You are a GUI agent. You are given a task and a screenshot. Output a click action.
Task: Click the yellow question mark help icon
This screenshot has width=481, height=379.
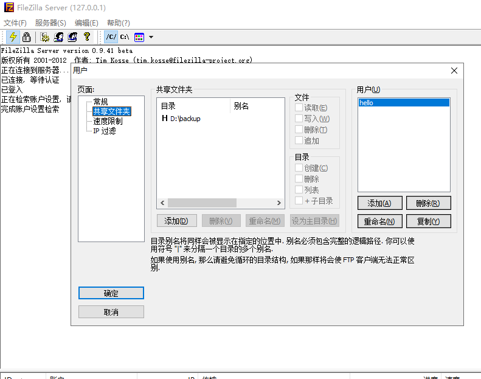(x=87, y=37)
